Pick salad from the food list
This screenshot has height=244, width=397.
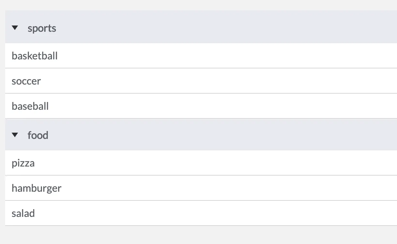click(x=23, y=213)
